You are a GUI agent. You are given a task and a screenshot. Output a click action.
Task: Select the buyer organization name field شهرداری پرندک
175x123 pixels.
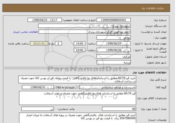point(84,26)
